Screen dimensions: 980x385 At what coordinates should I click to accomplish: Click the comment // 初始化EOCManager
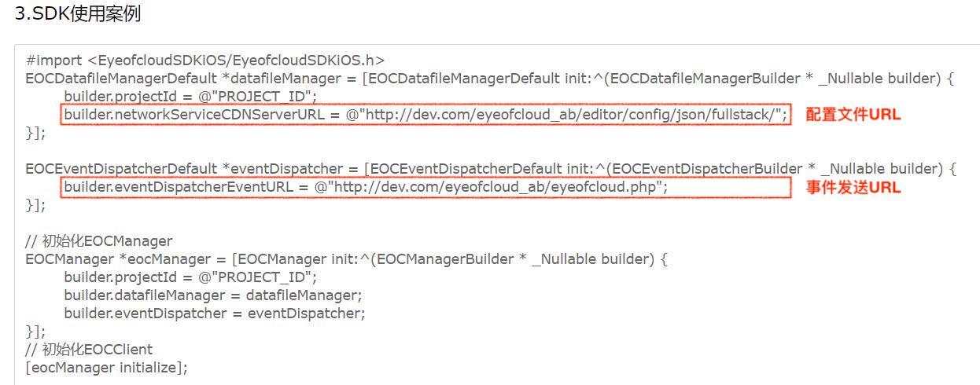[99, 241]
